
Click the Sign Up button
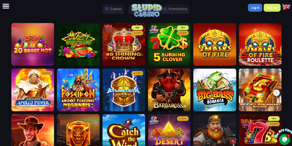pyautogui.click(x=272, y=8)
